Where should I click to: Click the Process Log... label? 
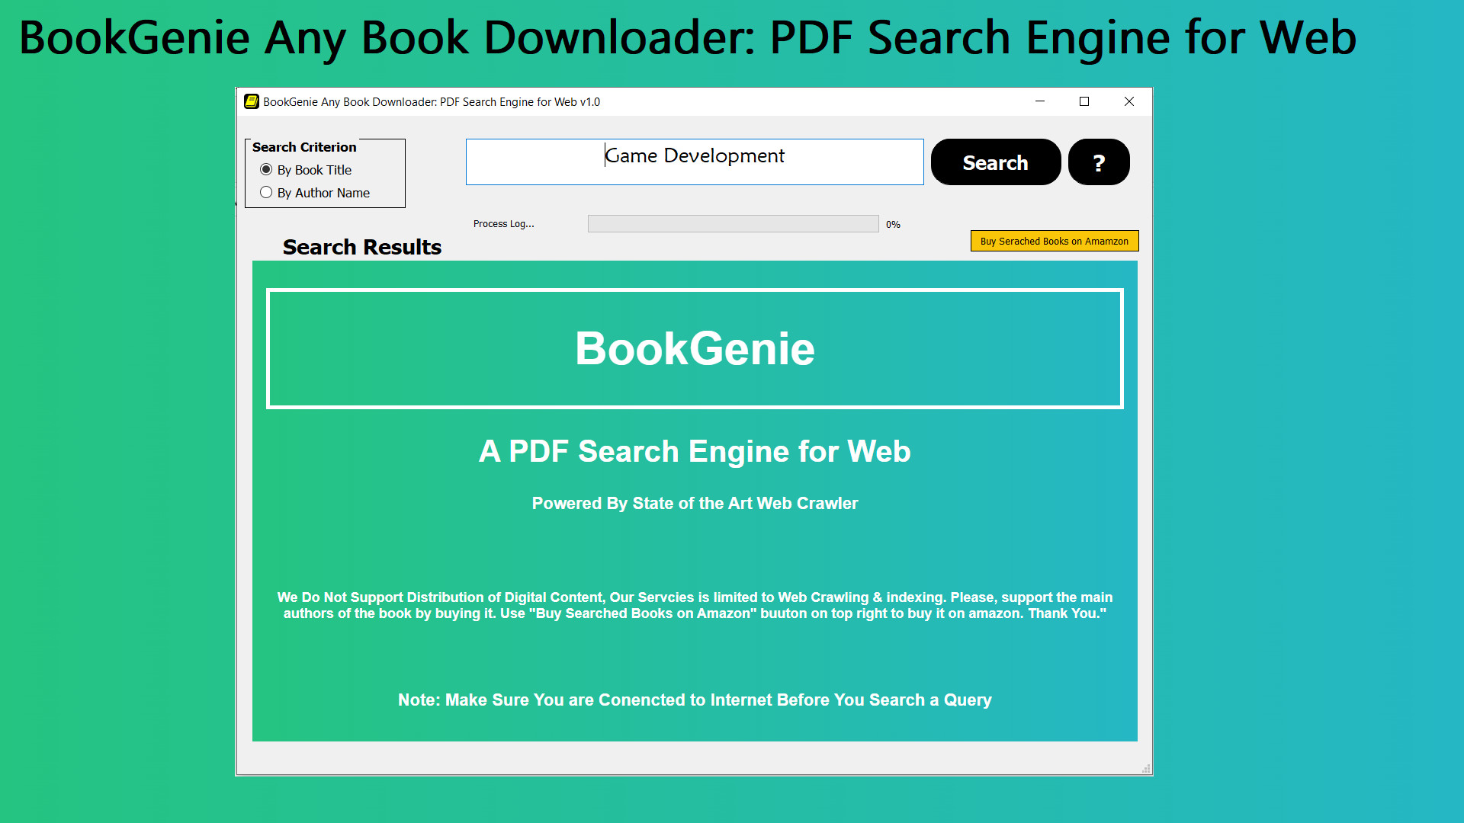(504, 223)
